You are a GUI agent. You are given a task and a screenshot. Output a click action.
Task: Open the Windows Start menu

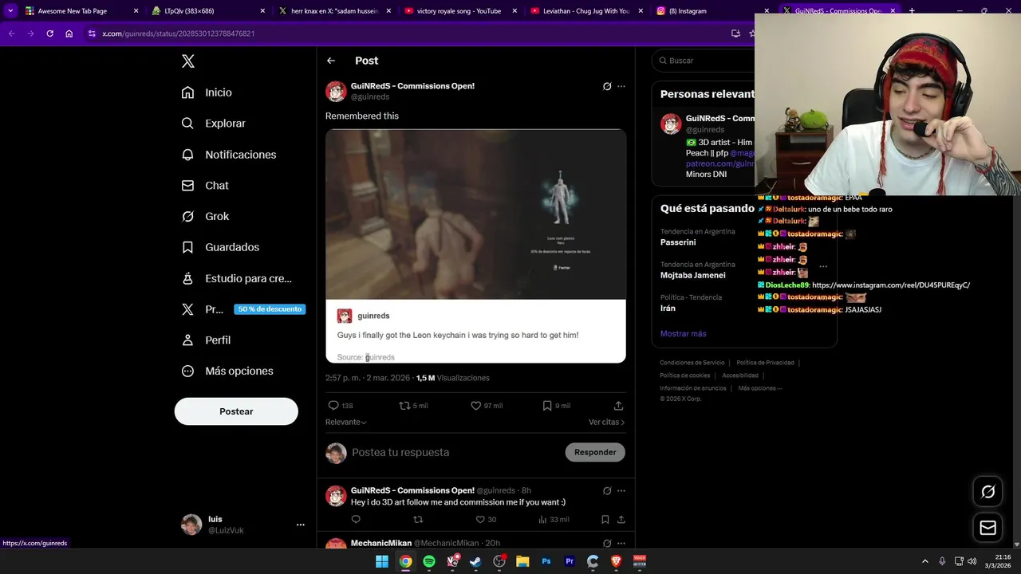point(382,561)
